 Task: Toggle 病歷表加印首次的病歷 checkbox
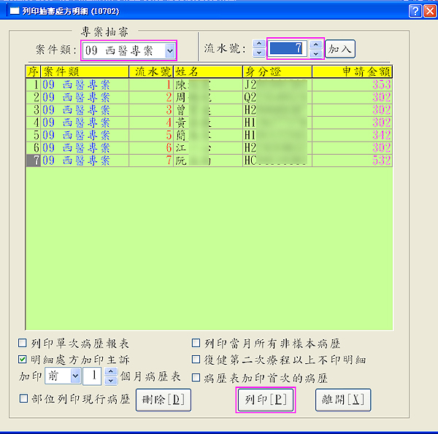point(196,378)
